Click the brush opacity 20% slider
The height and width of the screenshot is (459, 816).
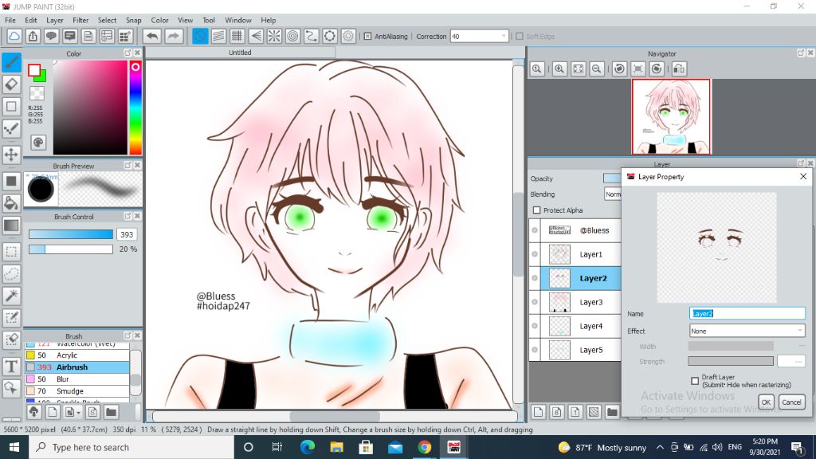tap(71, 249)
